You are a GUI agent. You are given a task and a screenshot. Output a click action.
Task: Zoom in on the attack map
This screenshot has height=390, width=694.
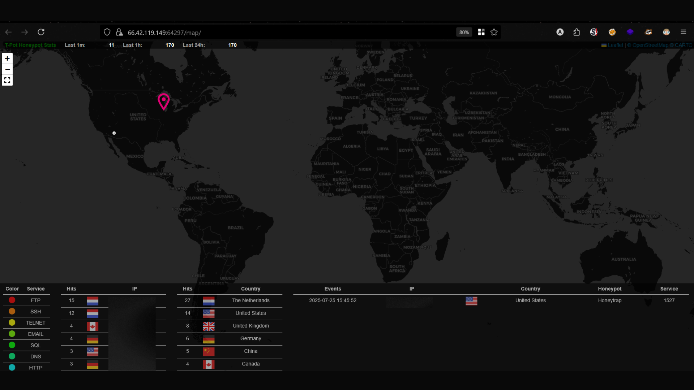tap(7, 58)
